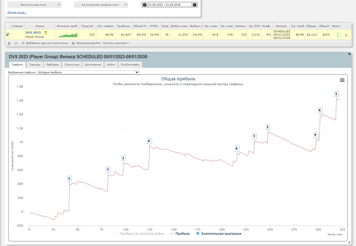
Task: Click the $ win marker near game 234
Action: (x=254, y=136)
